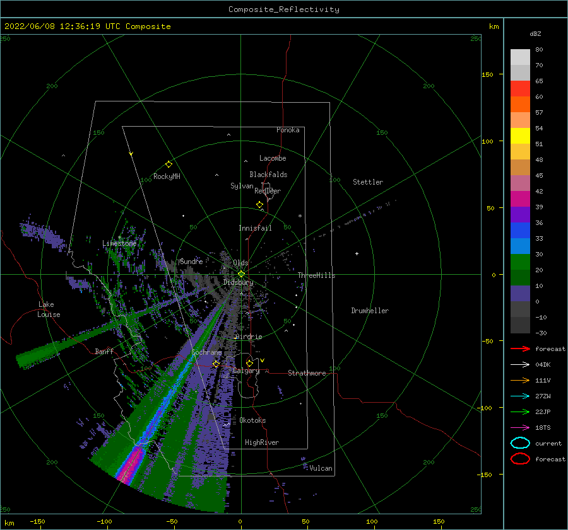The height and width of the screenshot is (530, 568).
Task: Click the yellow station marker near Cochrane
Action: click(x=216, y=364)
